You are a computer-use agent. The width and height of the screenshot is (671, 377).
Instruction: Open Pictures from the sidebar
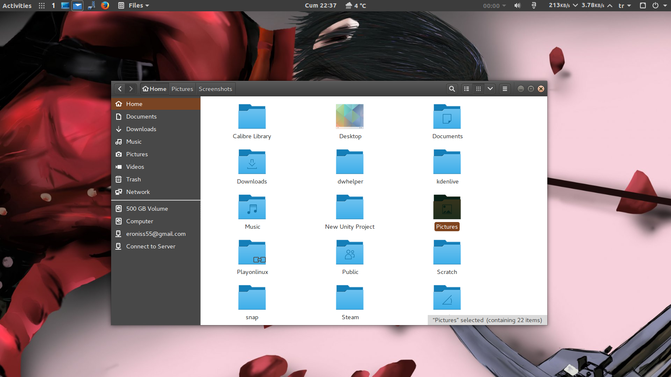(x=156, y=154)
